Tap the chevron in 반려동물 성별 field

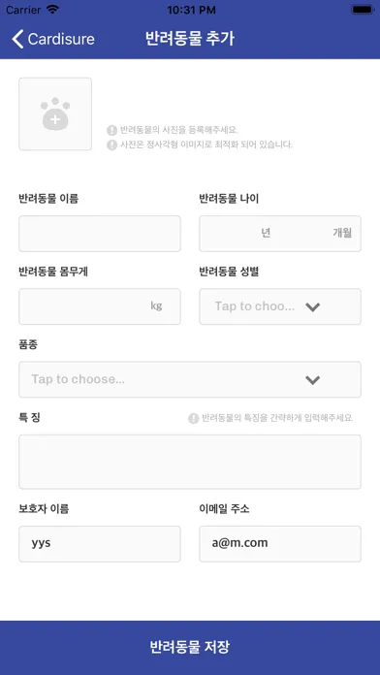312,306
